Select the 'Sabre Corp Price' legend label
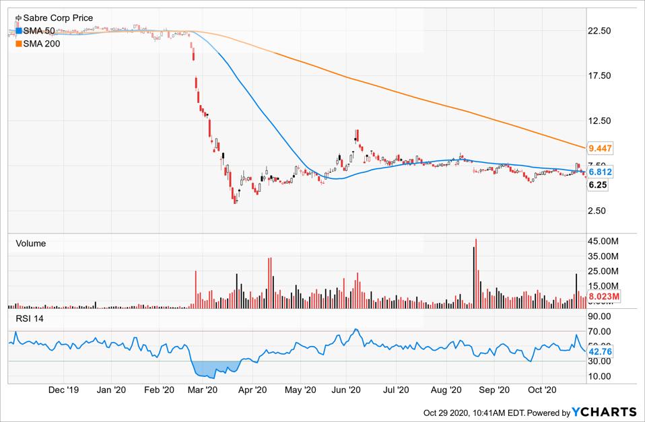Image resolution: width=645 pixels, height=422 pixels. [x=58, y=18]
